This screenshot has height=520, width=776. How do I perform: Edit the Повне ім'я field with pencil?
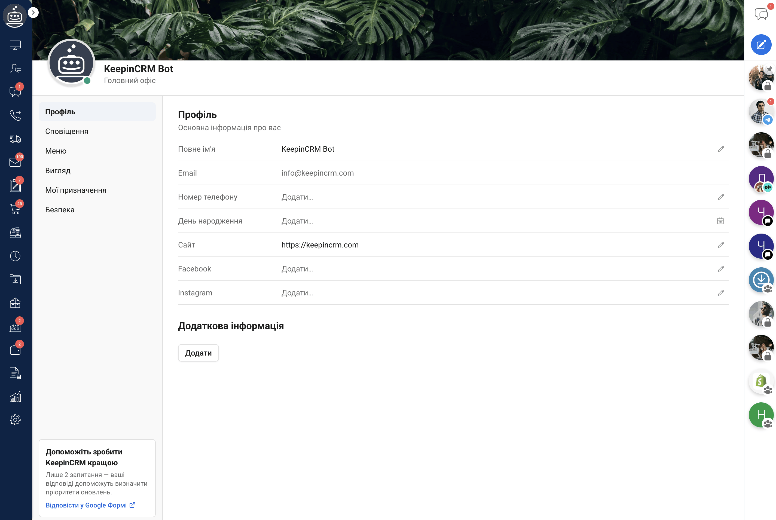pos(721,149)
